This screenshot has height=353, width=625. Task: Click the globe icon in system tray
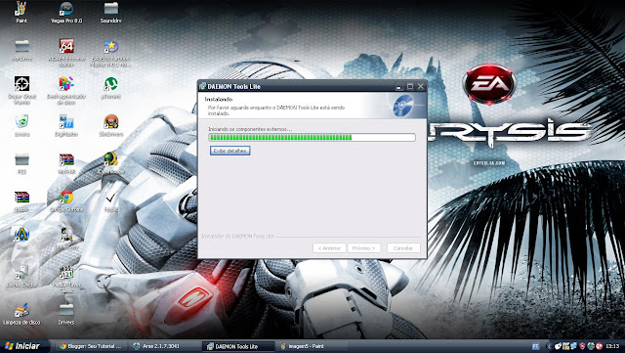[591, 346]
